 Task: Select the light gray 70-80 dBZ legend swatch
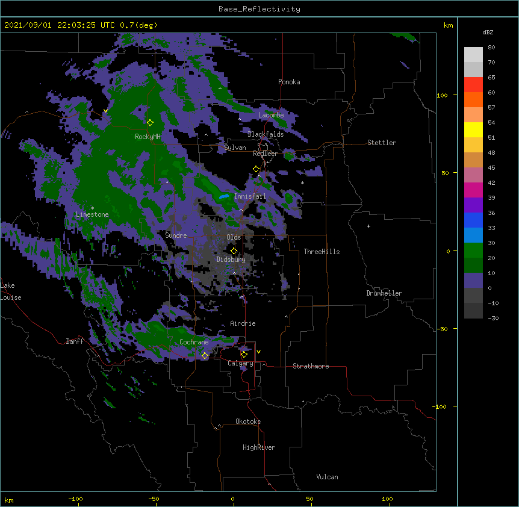[473, 55]
